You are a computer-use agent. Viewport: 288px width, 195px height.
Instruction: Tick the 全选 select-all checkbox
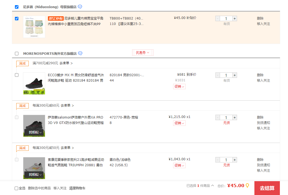coord(16,188)
